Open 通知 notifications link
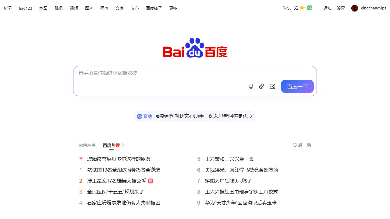This screenshot has height=219, width=390. 328,8
